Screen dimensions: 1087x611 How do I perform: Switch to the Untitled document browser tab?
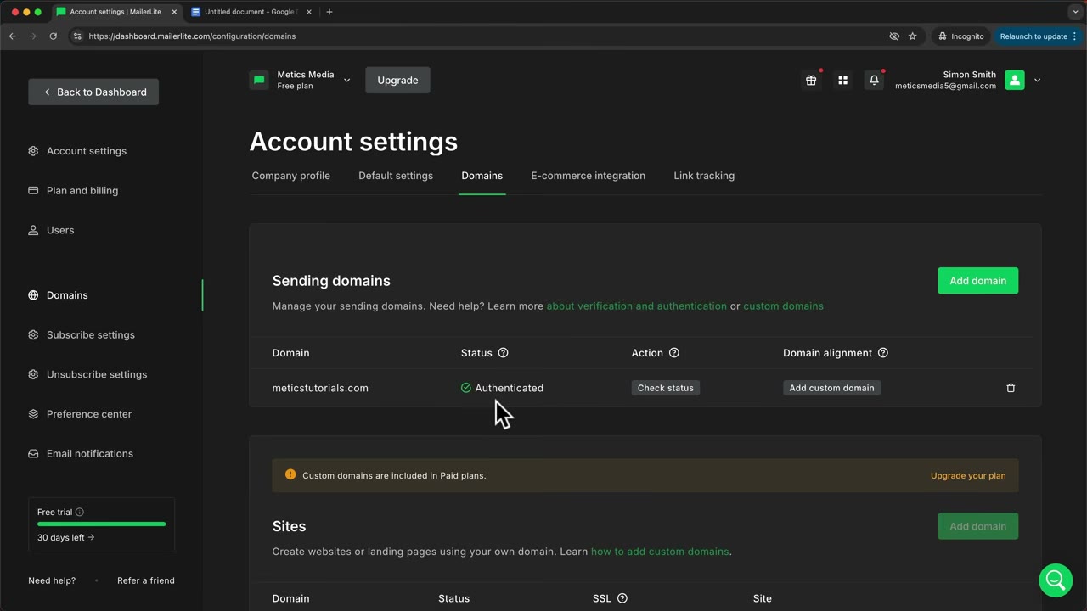coord(249,12)
